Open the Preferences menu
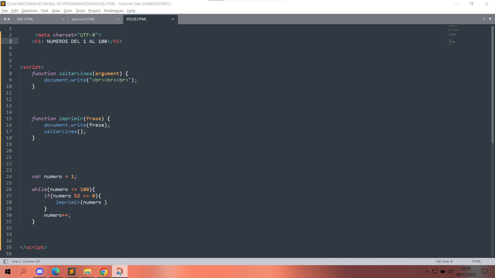Image resolution: width=495 pixels, height=278 pixels. pos(114,11)
